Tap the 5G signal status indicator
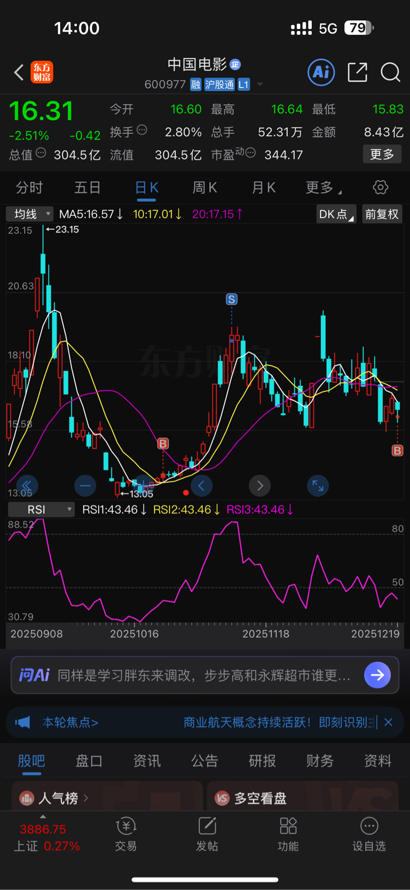Screen dimensions: 410x890 click(328, 28)
